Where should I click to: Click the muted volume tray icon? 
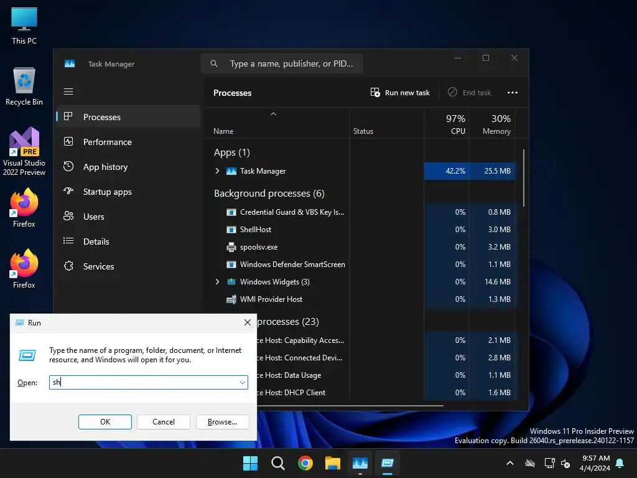coord(565,463)
